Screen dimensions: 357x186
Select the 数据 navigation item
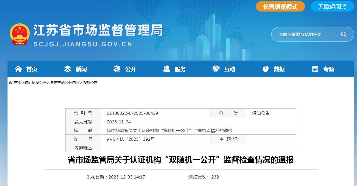279,69
